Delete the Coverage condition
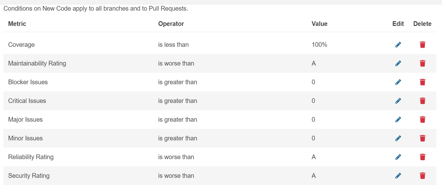The height and width of the screenshot is (185, 442). coord(422,45)
